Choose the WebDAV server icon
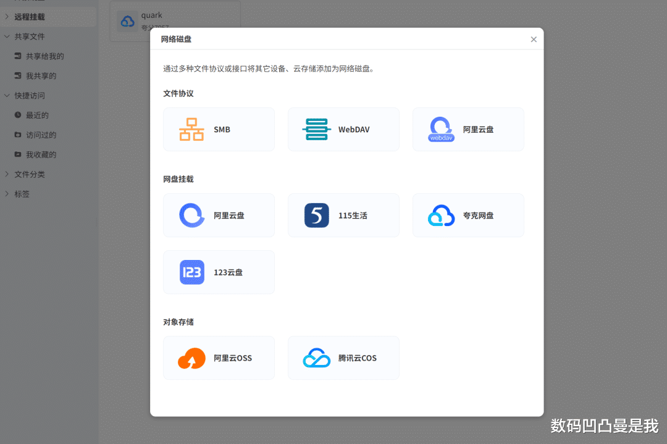This screenshot has height=444, width=667. tap(316, 129)
